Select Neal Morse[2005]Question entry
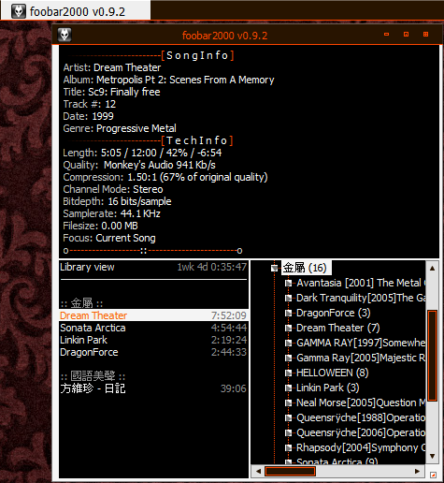Image resolution: width=444 pixels, height=483 pixels. point(361,402)
